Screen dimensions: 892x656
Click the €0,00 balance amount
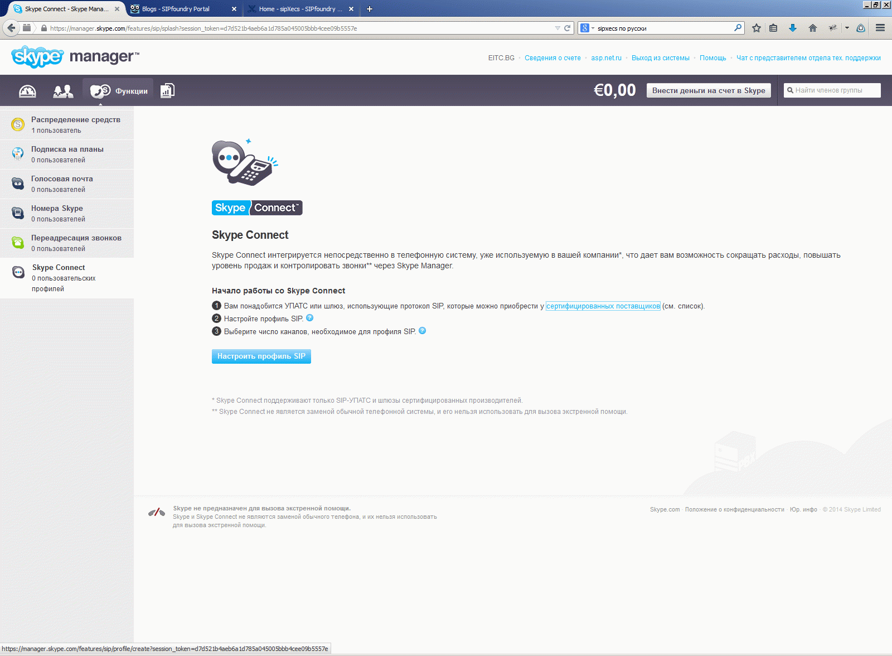pos(615,90)
